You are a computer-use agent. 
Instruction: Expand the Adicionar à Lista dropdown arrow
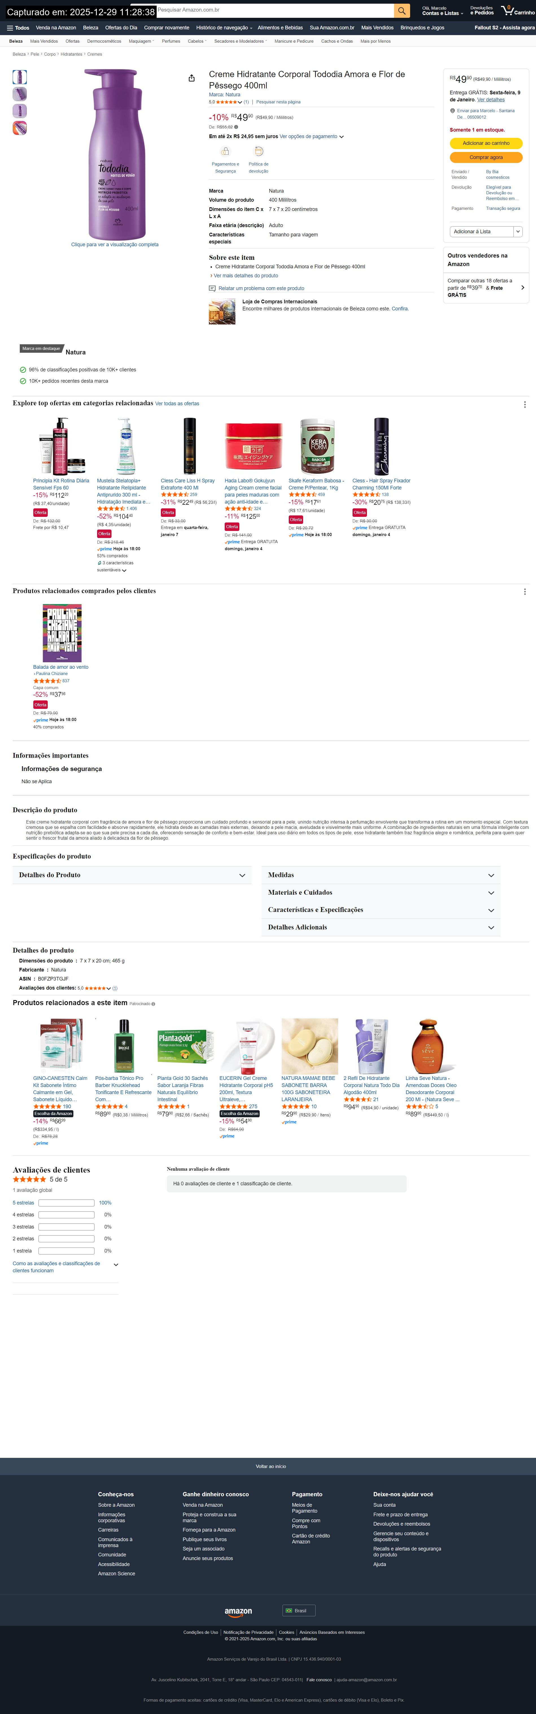pos(518,232)
